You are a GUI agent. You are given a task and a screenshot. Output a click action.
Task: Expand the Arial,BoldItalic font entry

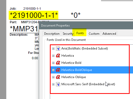coord(53,48)
